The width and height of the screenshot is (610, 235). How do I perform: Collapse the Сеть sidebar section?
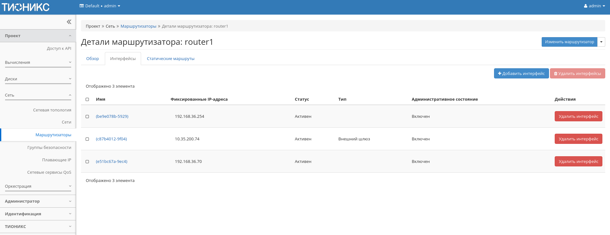tap(38, 95)
